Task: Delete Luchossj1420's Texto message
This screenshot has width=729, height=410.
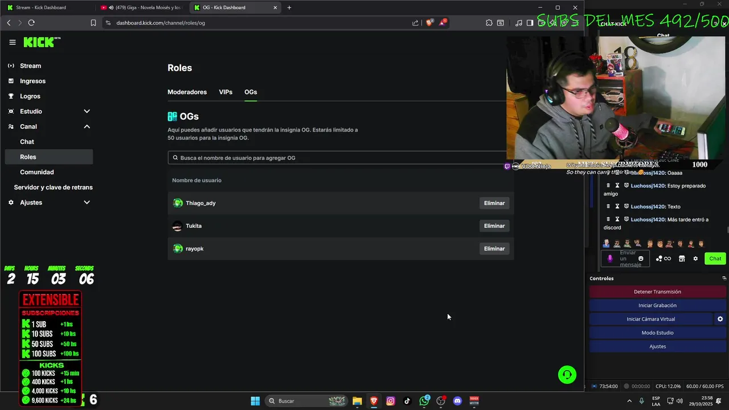Action: [608, 207]
